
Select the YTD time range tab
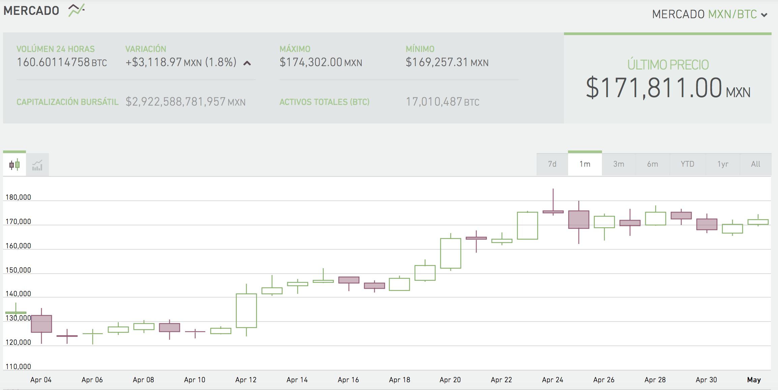(x=687, y=164)
